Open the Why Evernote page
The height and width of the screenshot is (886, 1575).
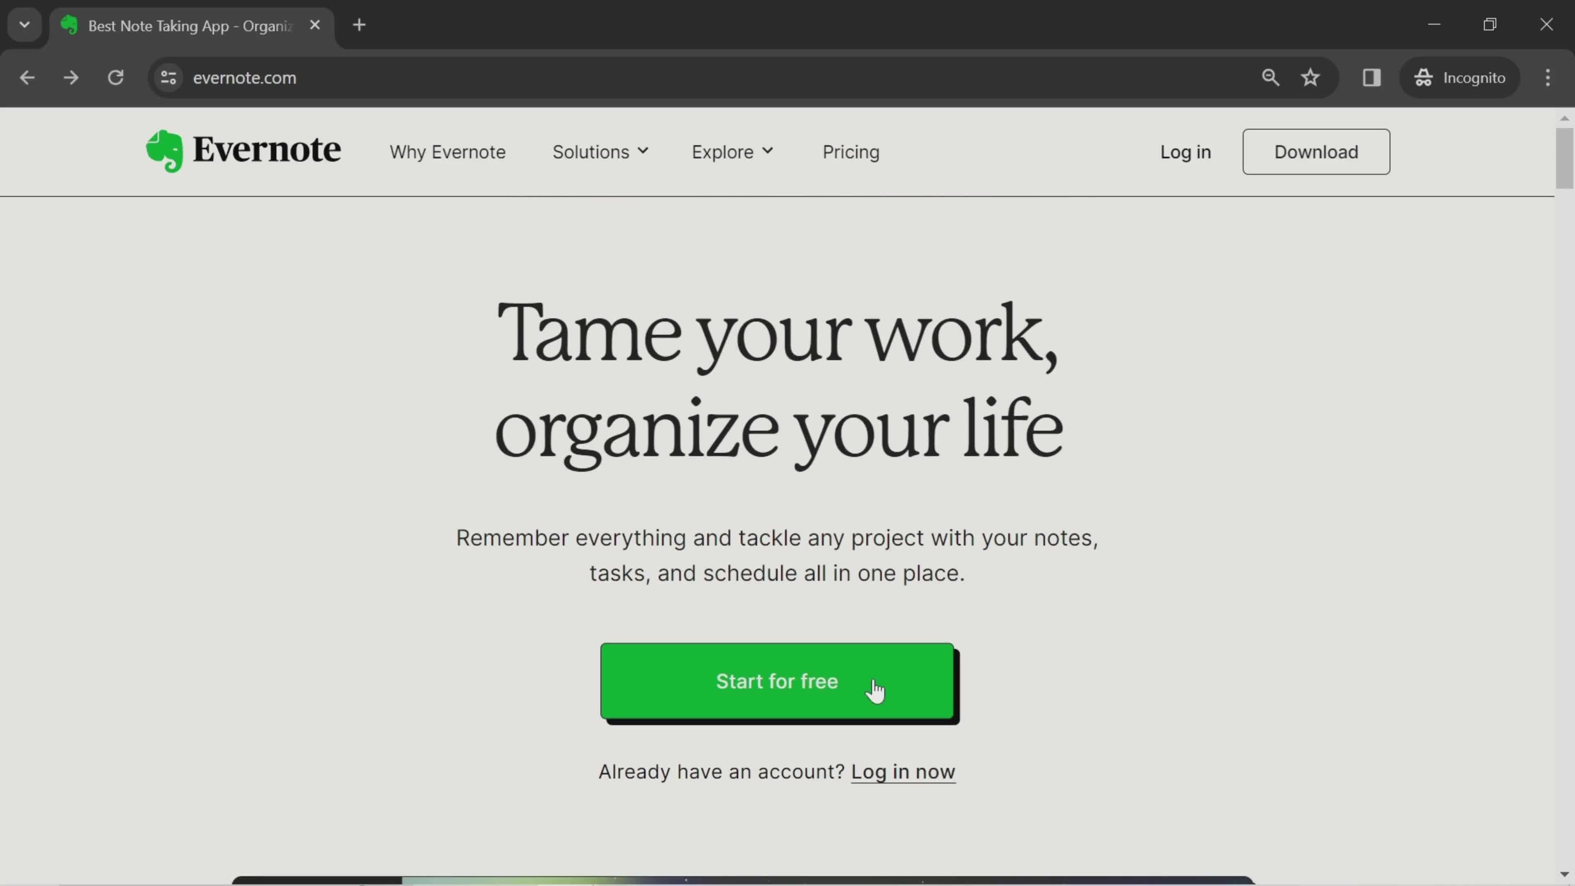(447, 152)
